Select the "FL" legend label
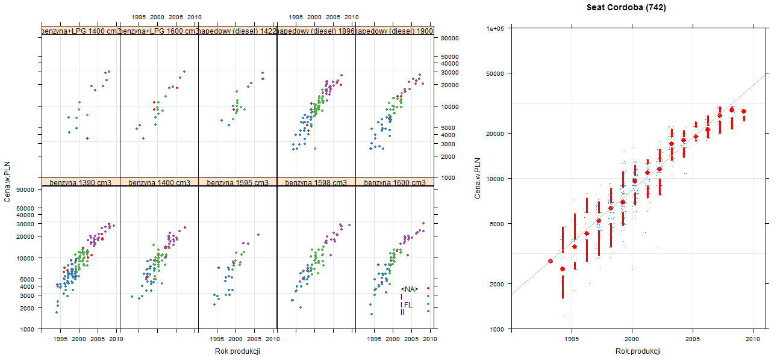This screenshot has height=361, width=783. point(408,304)
